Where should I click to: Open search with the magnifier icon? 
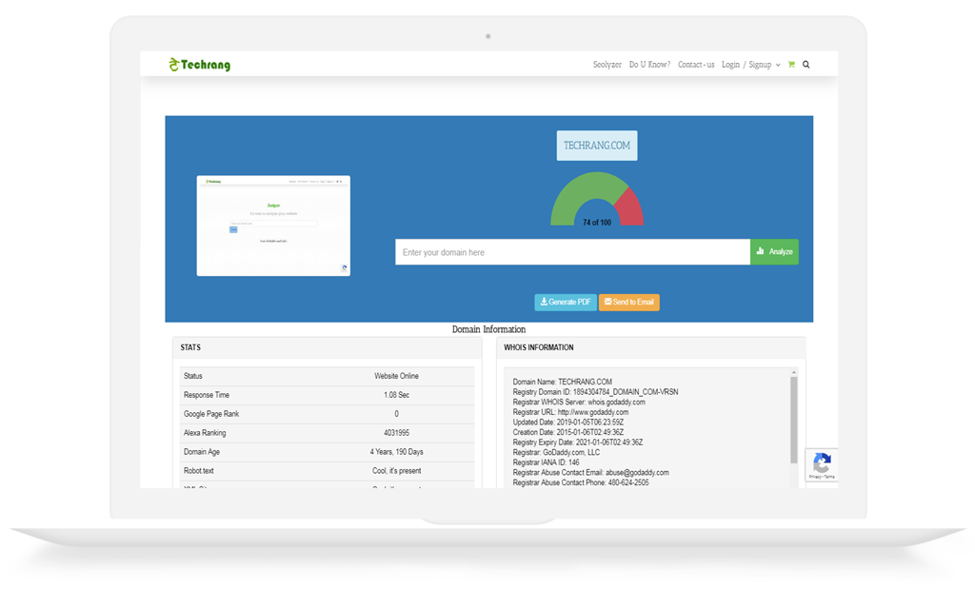[806, 65]
